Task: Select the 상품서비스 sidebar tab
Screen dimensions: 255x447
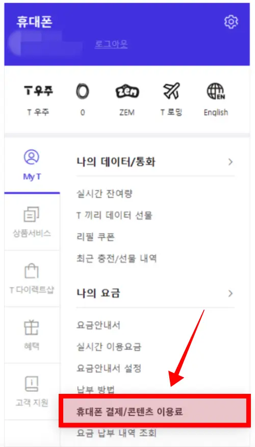Action: click(32, 222)
